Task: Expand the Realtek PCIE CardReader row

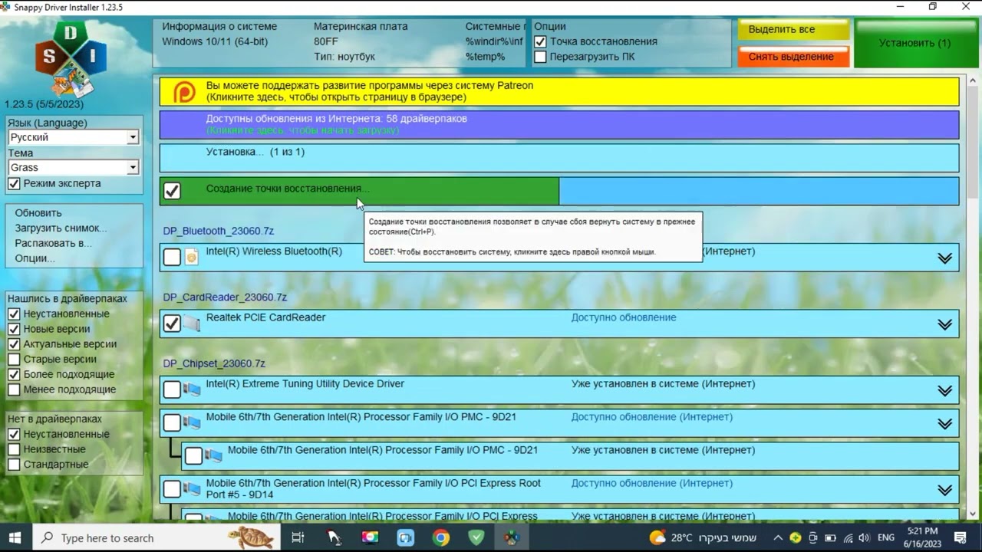Action: coord(944,325)
